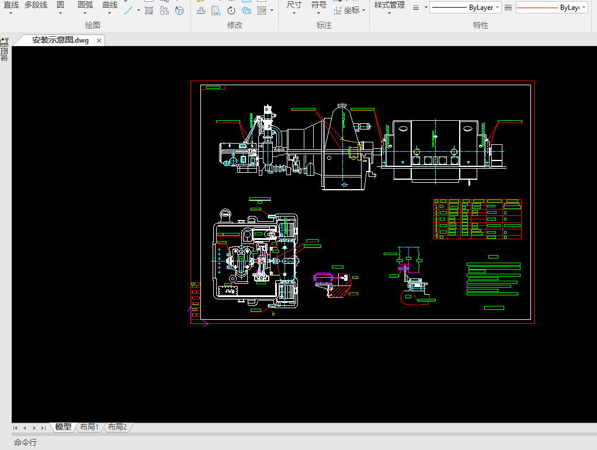Select the hatch pattern tool icon
This screenshot has width=597, height=450.
coord(149,11)
